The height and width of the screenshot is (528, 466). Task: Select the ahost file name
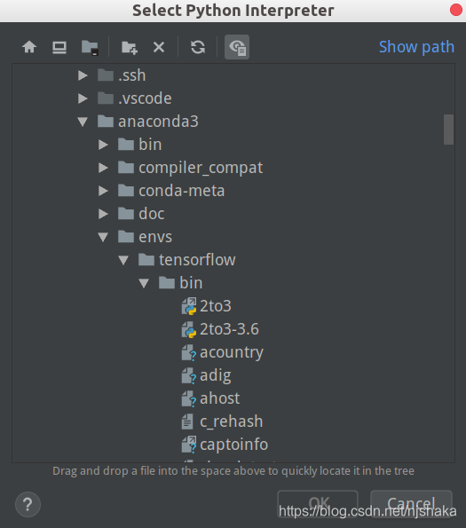pos(220,398)
